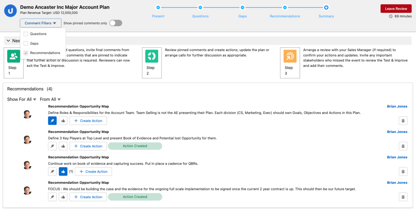
Task: Uncheck the Recommendations filter checkbox
Action: (26, 53)
